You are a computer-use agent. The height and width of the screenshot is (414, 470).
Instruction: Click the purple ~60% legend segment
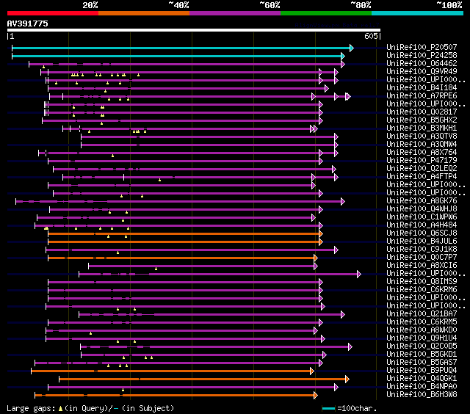click(x=235, y=13)
